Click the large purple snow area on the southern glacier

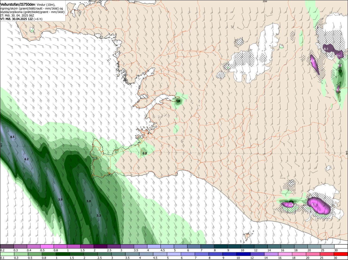[319, 206]
